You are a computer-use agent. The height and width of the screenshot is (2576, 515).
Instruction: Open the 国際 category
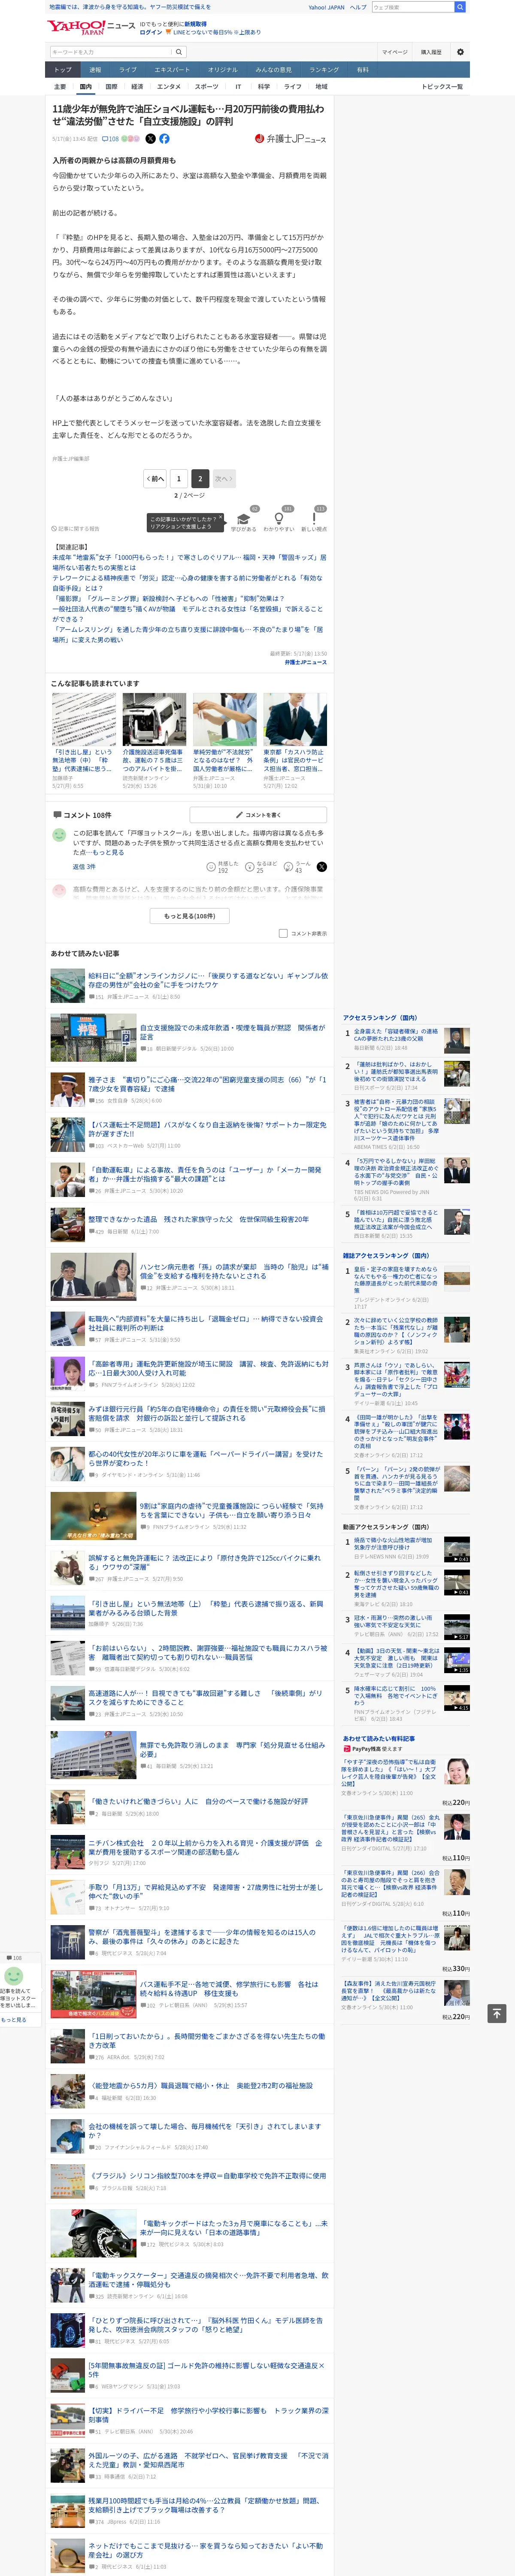point(111,87)
